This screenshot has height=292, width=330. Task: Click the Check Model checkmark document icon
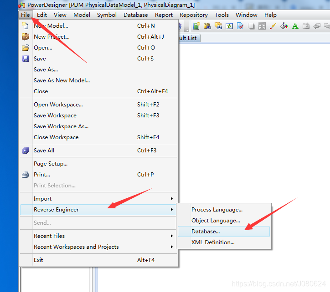240,26
